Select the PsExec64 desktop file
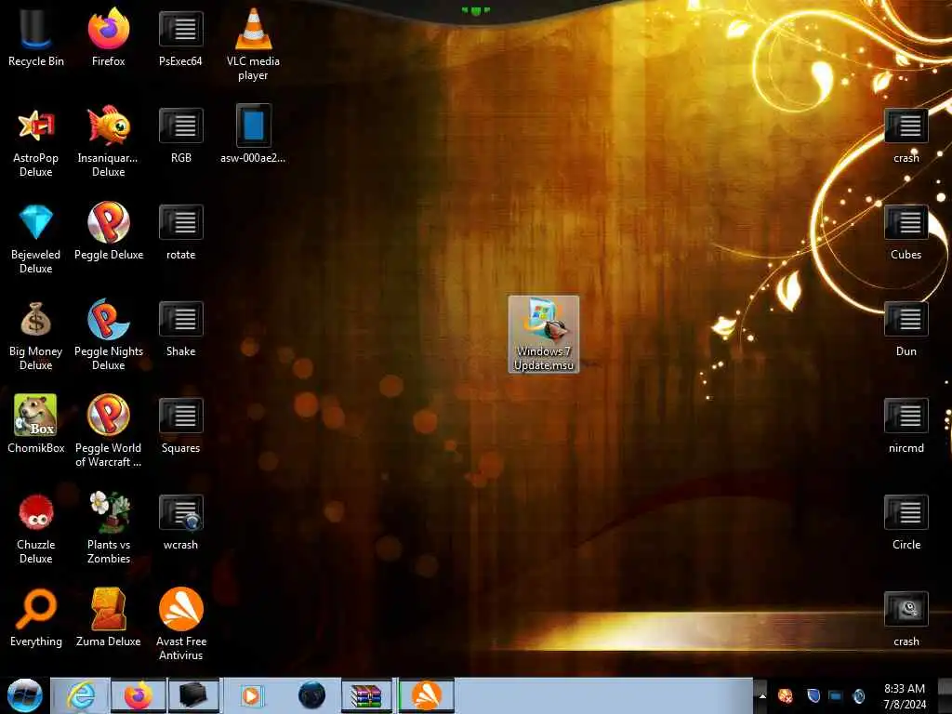The height and width of the screenshot is (714, 952). 180,37
